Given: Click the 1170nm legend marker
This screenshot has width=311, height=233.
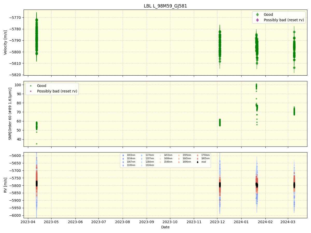Looking at the screenshot, I should (x=142, y=155).
